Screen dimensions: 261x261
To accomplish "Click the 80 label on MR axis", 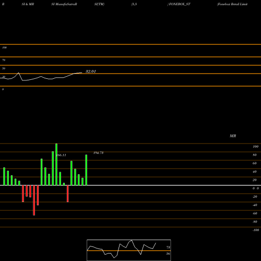I will tap(255, 155).
